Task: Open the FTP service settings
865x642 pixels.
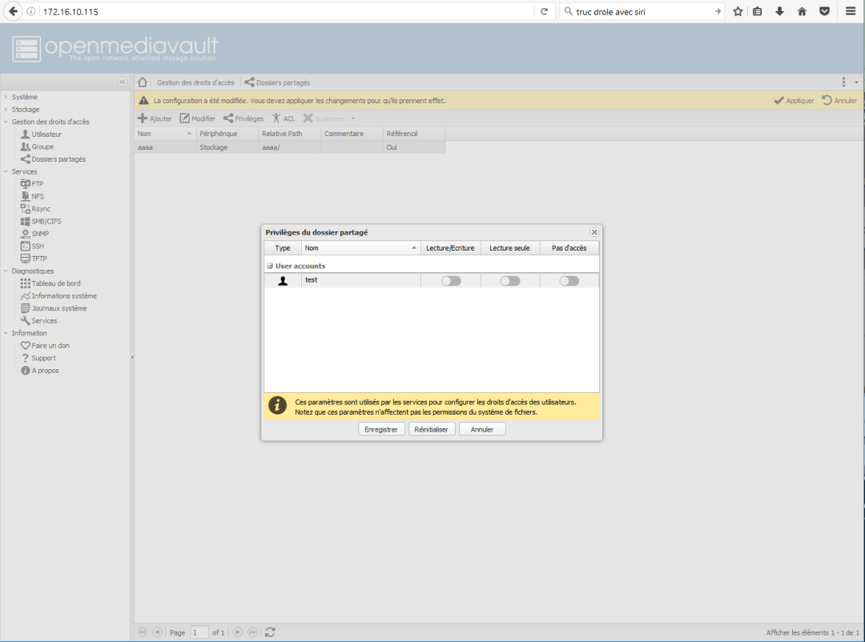Action: [x=37, y=183]
